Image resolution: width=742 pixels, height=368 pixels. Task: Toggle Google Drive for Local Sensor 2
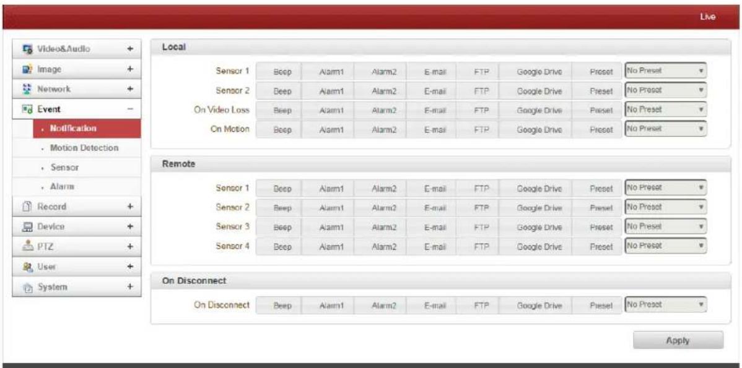coord(535,91)
